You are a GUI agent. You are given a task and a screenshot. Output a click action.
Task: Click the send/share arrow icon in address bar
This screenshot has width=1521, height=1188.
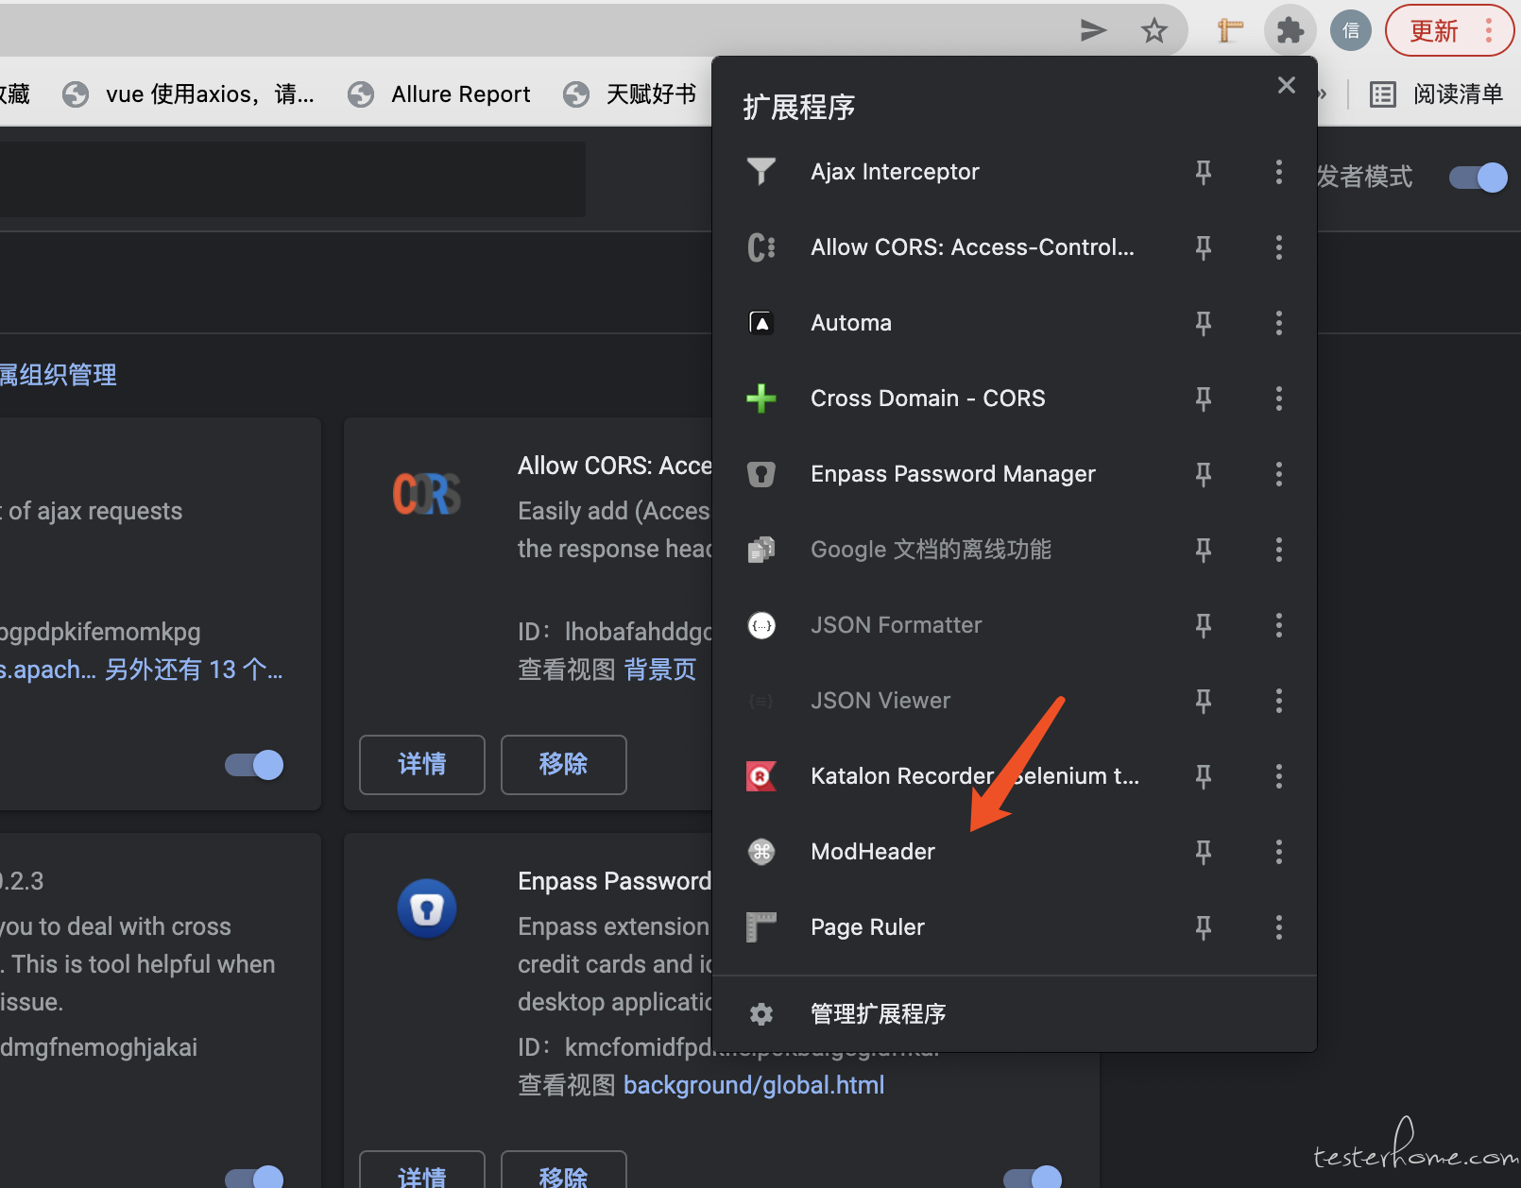(1093, 31)
